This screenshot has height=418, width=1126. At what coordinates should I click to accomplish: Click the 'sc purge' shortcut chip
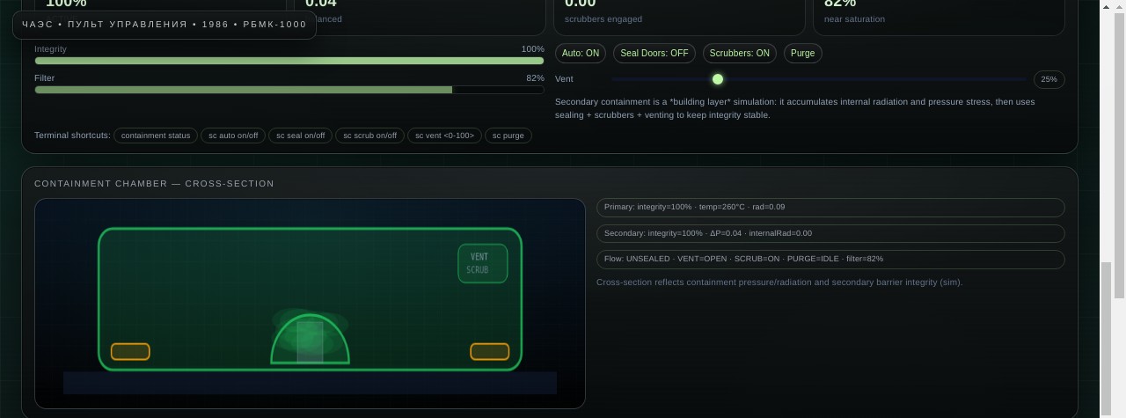508,136
